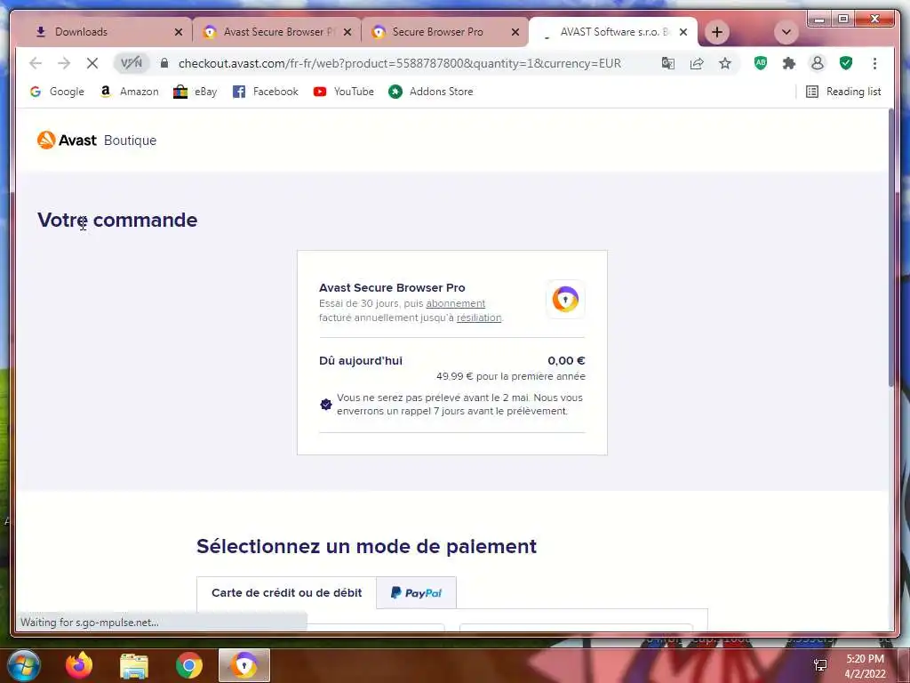The height and width of the screenshot is (683, 910).
Task: Open the YouTube bookmark
Action: 344,92
